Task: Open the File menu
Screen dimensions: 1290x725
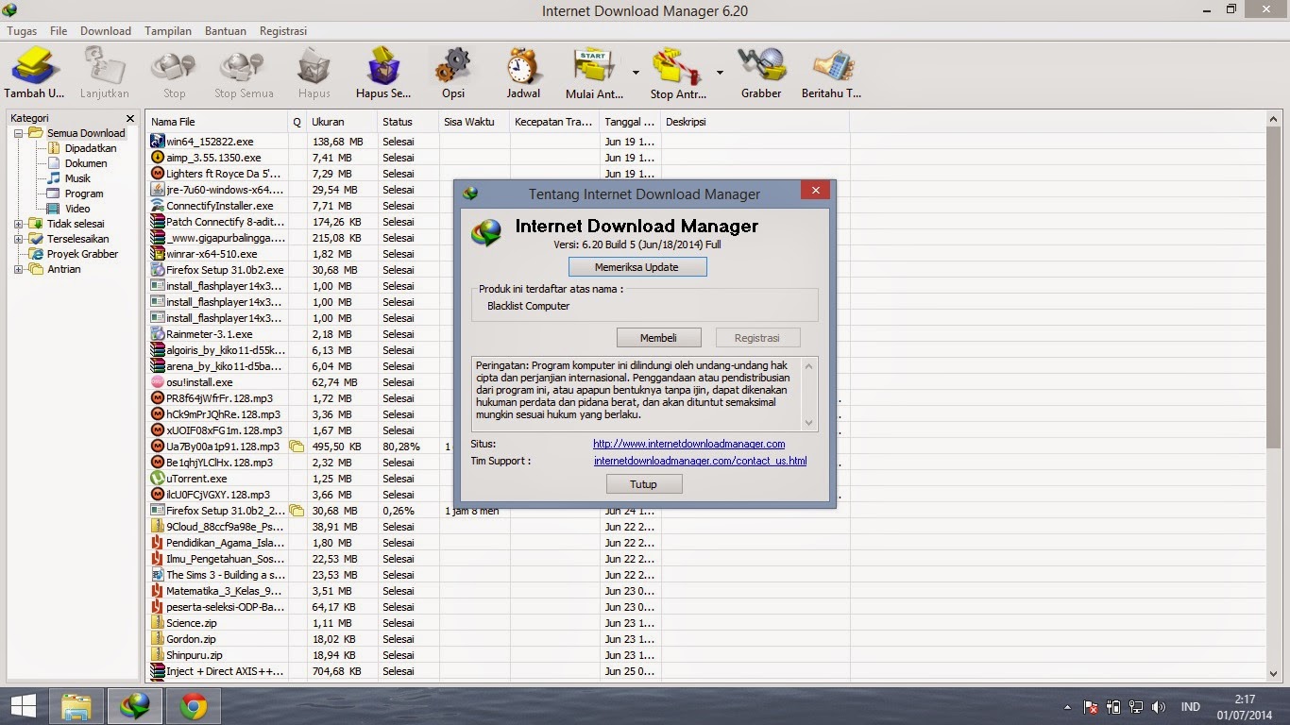Action: (59, 31)
